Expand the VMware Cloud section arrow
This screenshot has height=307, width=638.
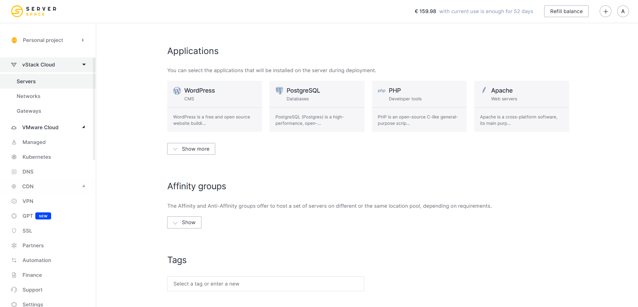pyautogui.click(x=84, y=127)
